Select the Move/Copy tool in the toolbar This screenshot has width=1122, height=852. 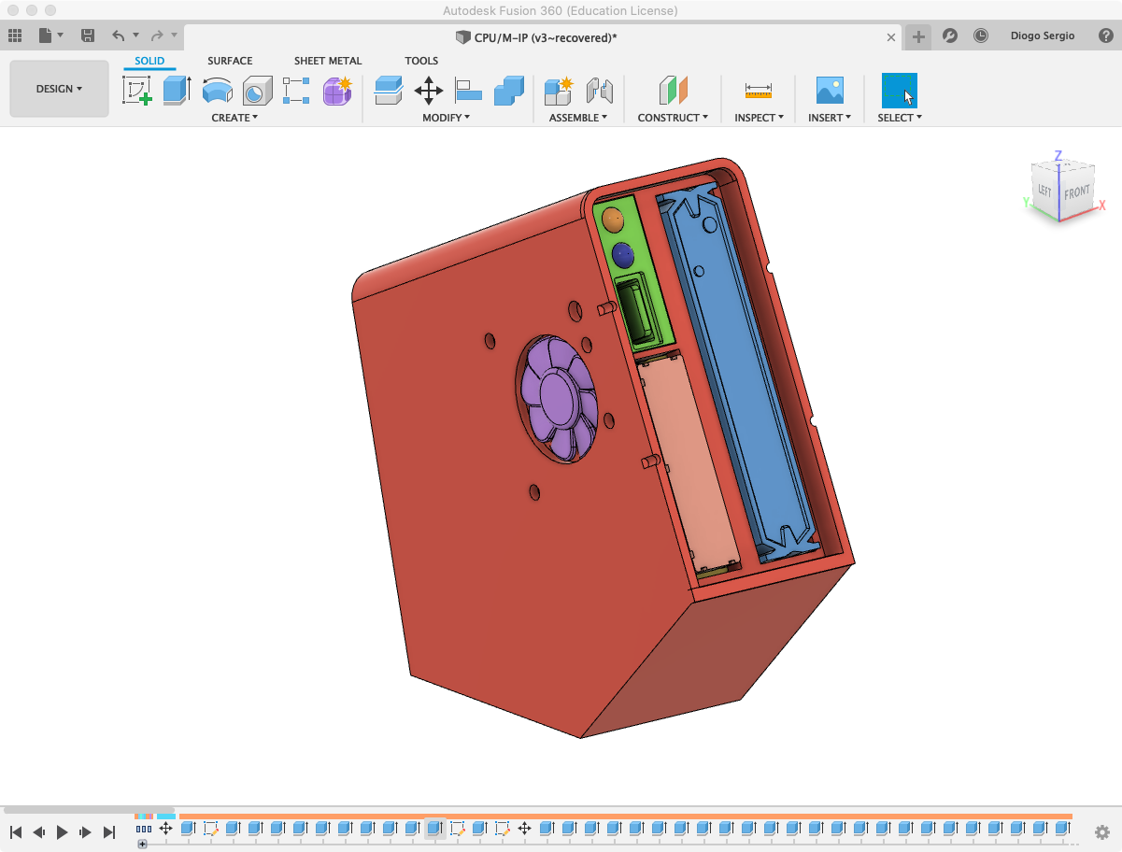[x=429, y=91]
